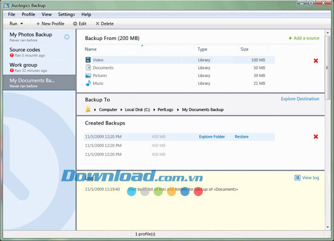Click Delete in the toolbar
Screen dimensions: 334x241
click(x=104, y=24)
